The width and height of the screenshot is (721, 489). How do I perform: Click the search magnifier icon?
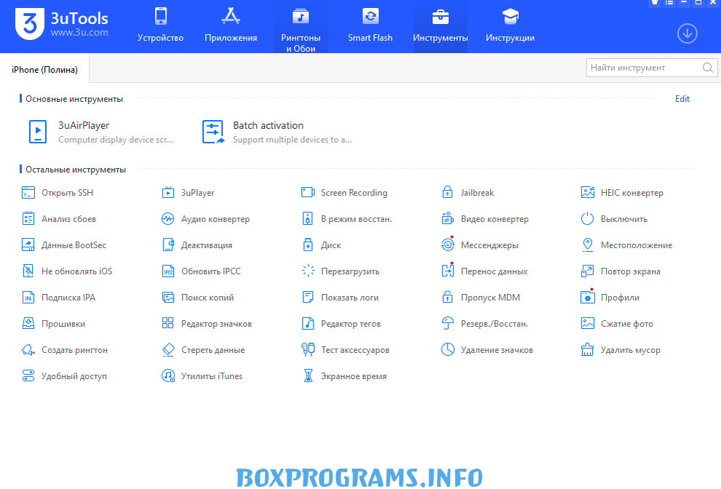point(708,68)
